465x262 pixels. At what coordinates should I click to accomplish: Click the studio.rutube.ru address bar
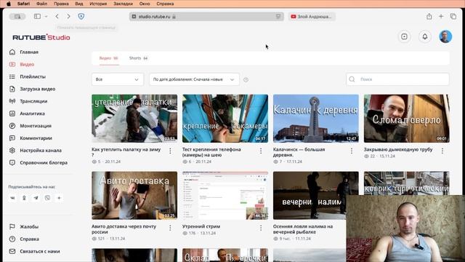206,17
